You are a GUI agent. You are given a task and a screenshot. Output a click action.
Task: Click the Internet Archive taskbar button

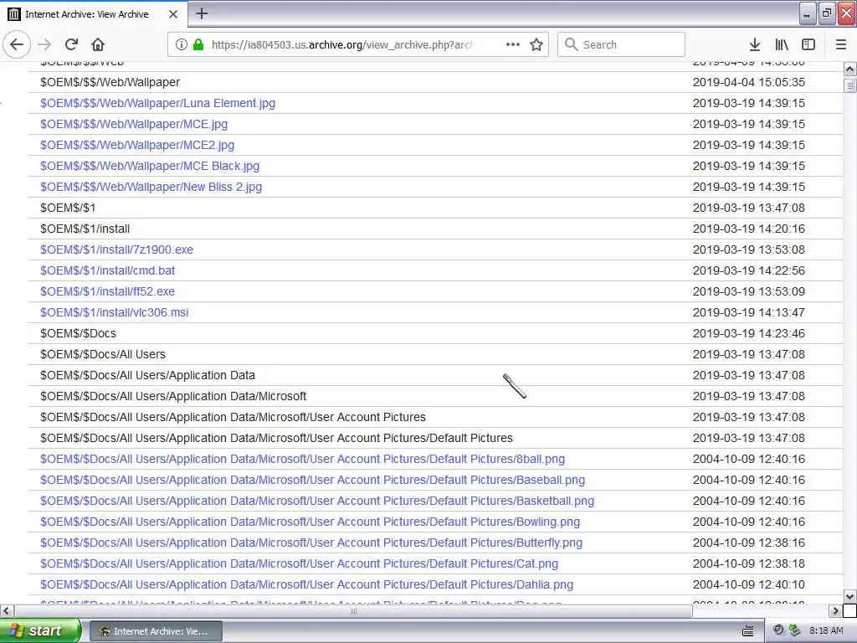tap(155, 631)
